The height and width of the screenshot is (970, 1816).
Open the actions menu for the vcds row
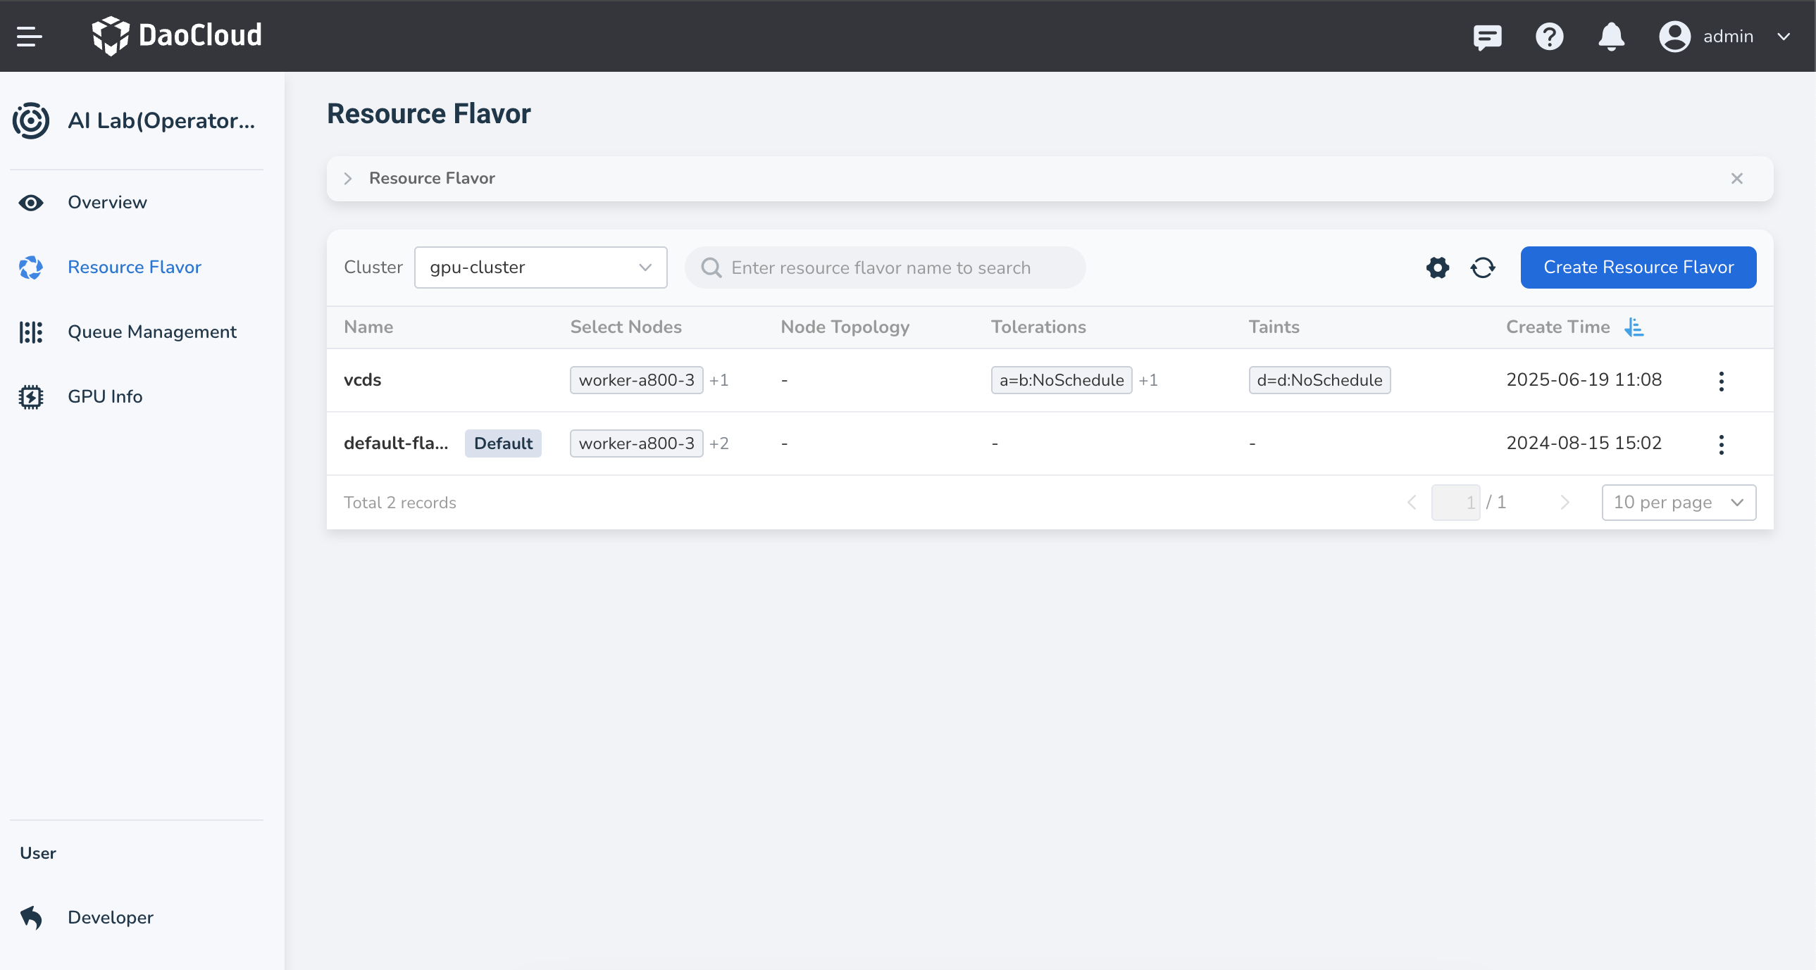(1722, 380)
